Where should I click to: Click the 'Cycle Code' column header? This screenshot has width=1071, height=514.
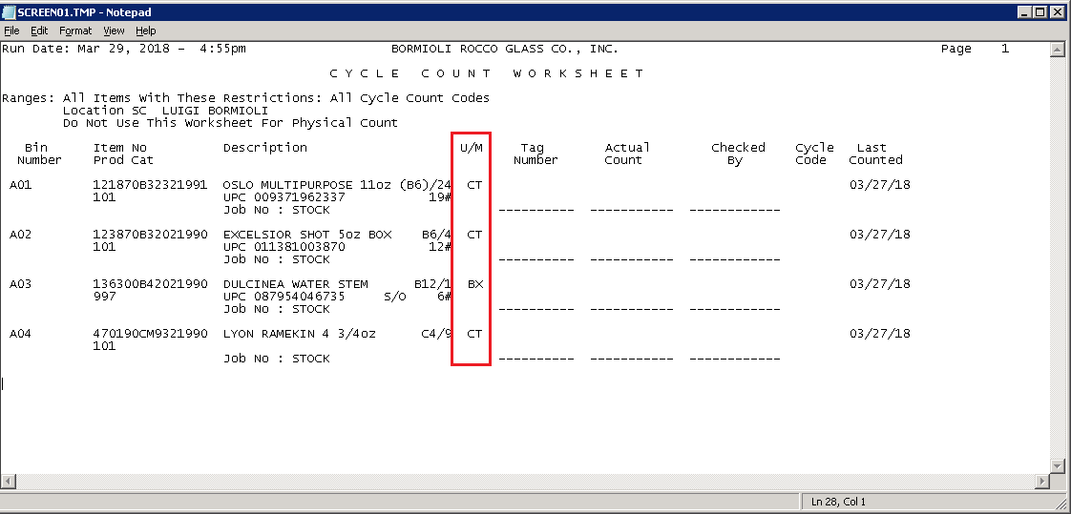(x=814, y=154)
